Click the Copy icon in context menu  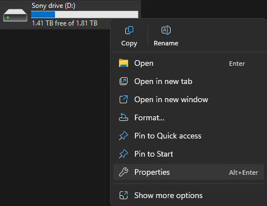tap(129, 30)
